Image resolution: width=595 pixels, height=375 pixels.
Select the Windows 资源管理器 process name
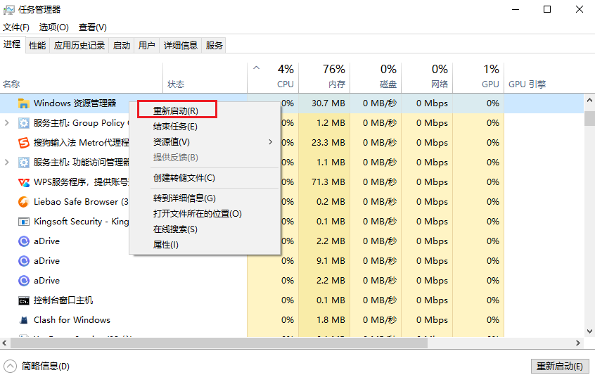point(75,103)
